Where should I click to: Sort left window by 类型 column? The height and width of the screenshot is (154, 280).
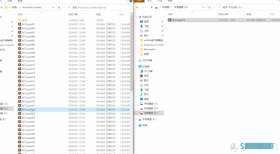tap(98, 14)
